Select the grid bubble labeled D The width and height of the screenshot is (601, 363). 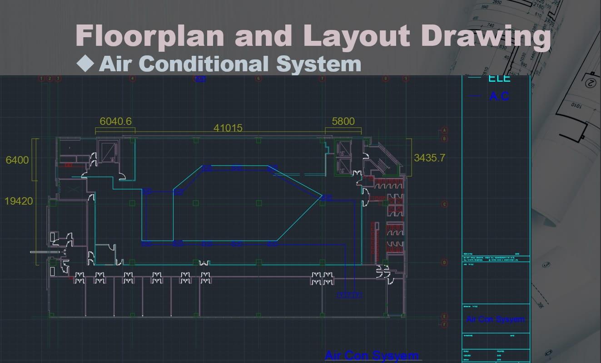coord(445,262)
